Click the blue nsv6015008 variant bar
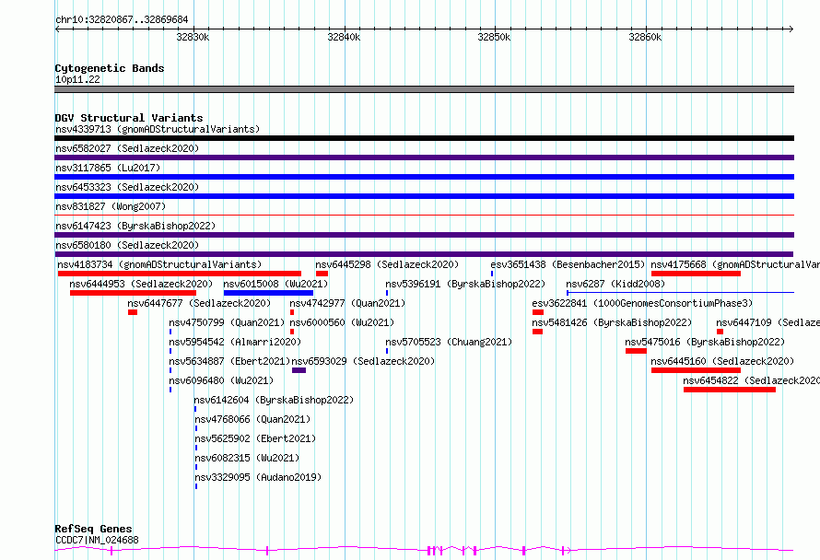 click(268, 293)
